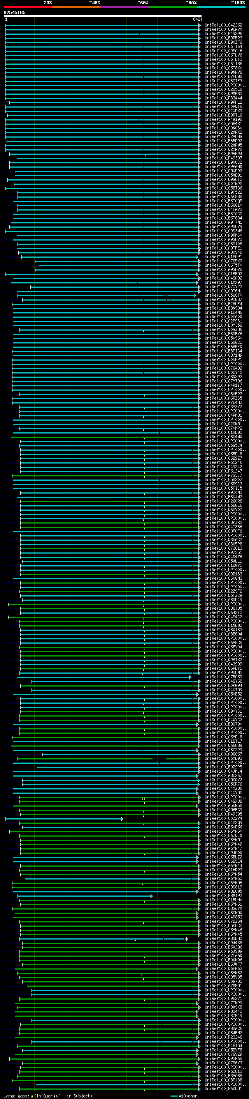The width and height of the screenshot is (249, 1099).
Task: Open hit UniRef100_P49396
Action: [x=223, y=34]
